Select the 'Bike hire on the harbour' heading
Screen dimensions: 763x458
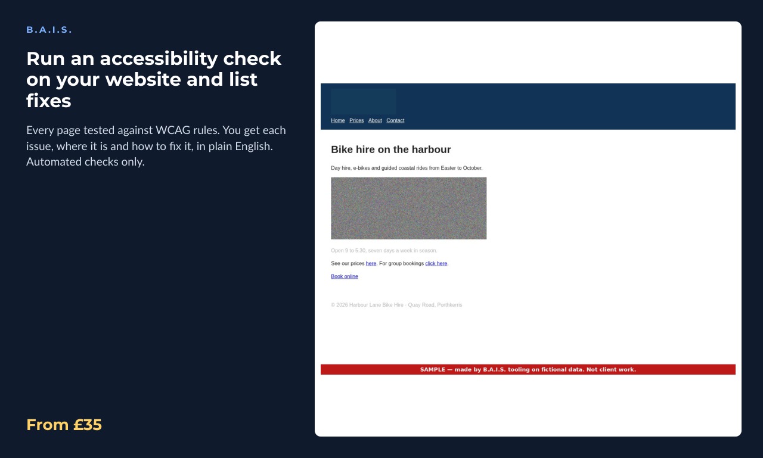391,149
